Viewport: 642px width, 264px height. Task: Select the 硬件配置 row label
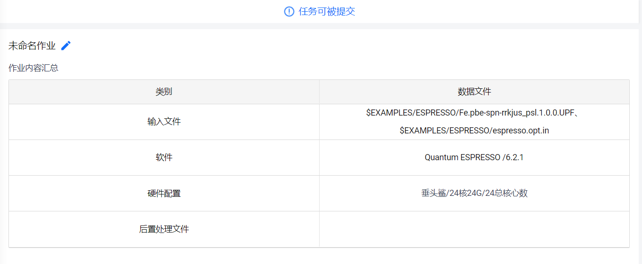click(164, 193)
